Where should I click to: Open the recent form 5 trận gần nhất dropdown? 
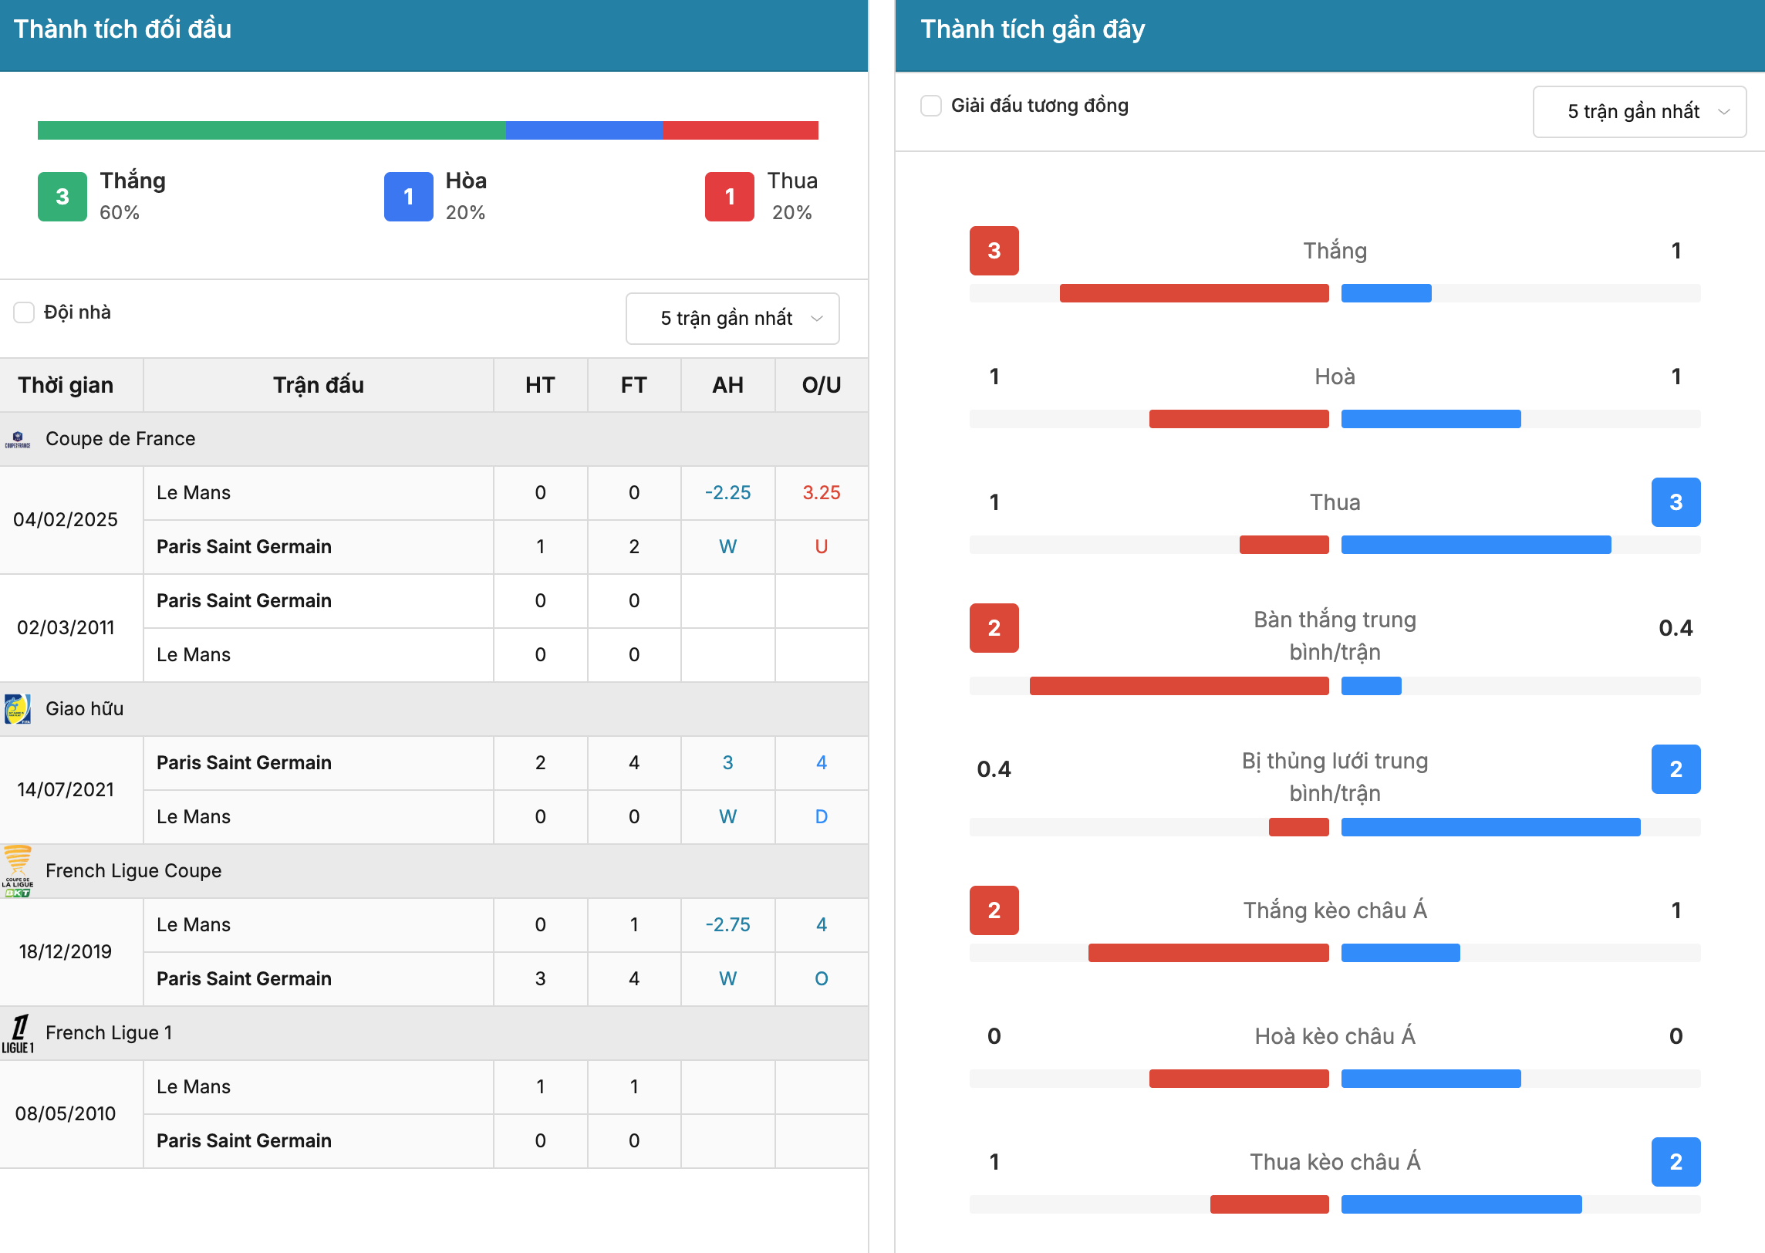click(x=1639, y=112)
